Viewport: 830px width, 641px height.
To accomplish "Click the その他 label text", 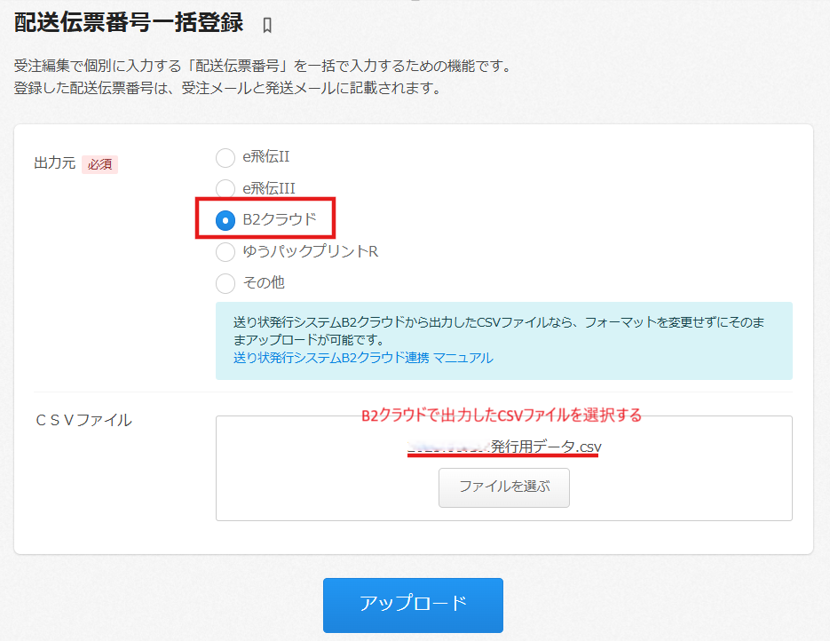I will [264, 282].
